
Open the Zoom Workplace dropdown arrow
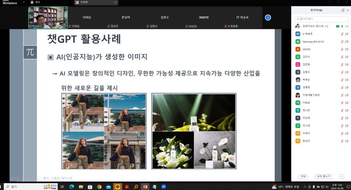tap(24, 2)
